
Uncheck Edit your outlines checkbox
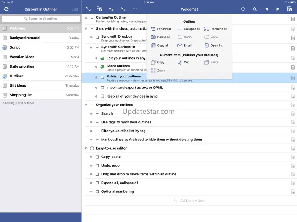pos(102,58)
